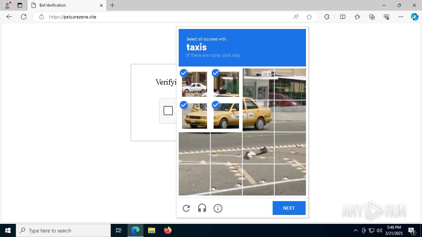Open Read aloud in address bar
Viewport: 422px width, 237px height.
(296, 17)
